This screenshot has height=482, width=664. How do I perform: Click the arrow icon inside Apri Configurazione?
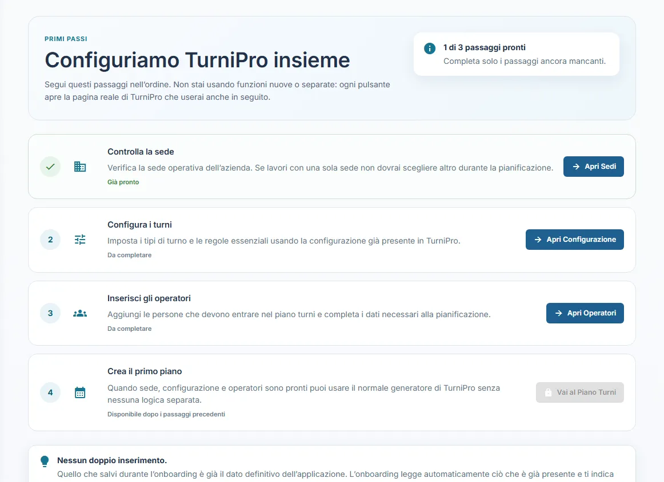click(x=538, y=240)
